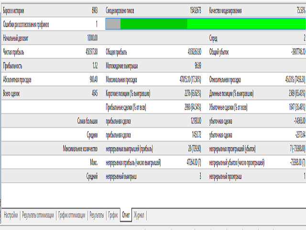Select the Результаты tab
Screen dimensions: 306x230
tap(97, 215)
